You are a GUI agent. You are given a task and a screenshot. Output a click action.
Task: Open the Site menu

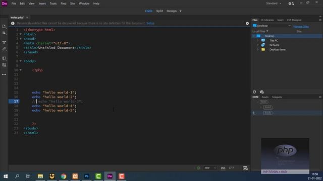pyautogui.click(x=72, y=4)
